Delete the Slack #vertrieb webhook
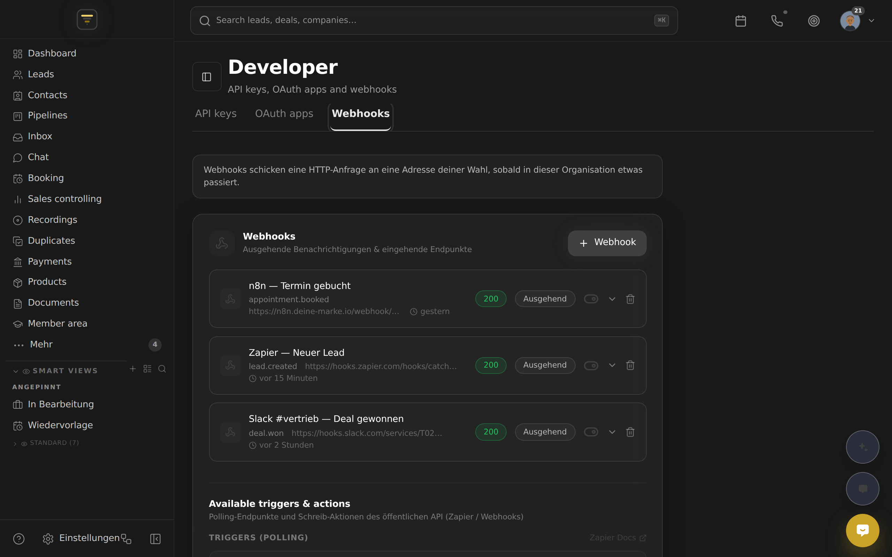This screenshot has width=892, height=557. [x=630, y=432]
